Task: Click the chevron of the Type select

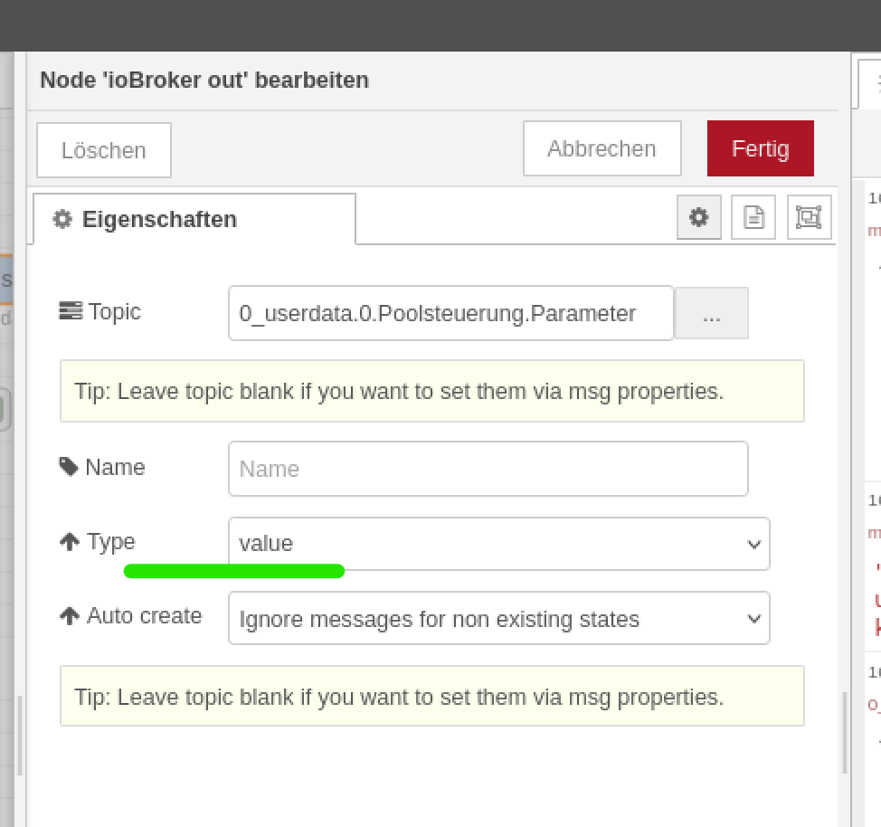Action: pos(753,544)
